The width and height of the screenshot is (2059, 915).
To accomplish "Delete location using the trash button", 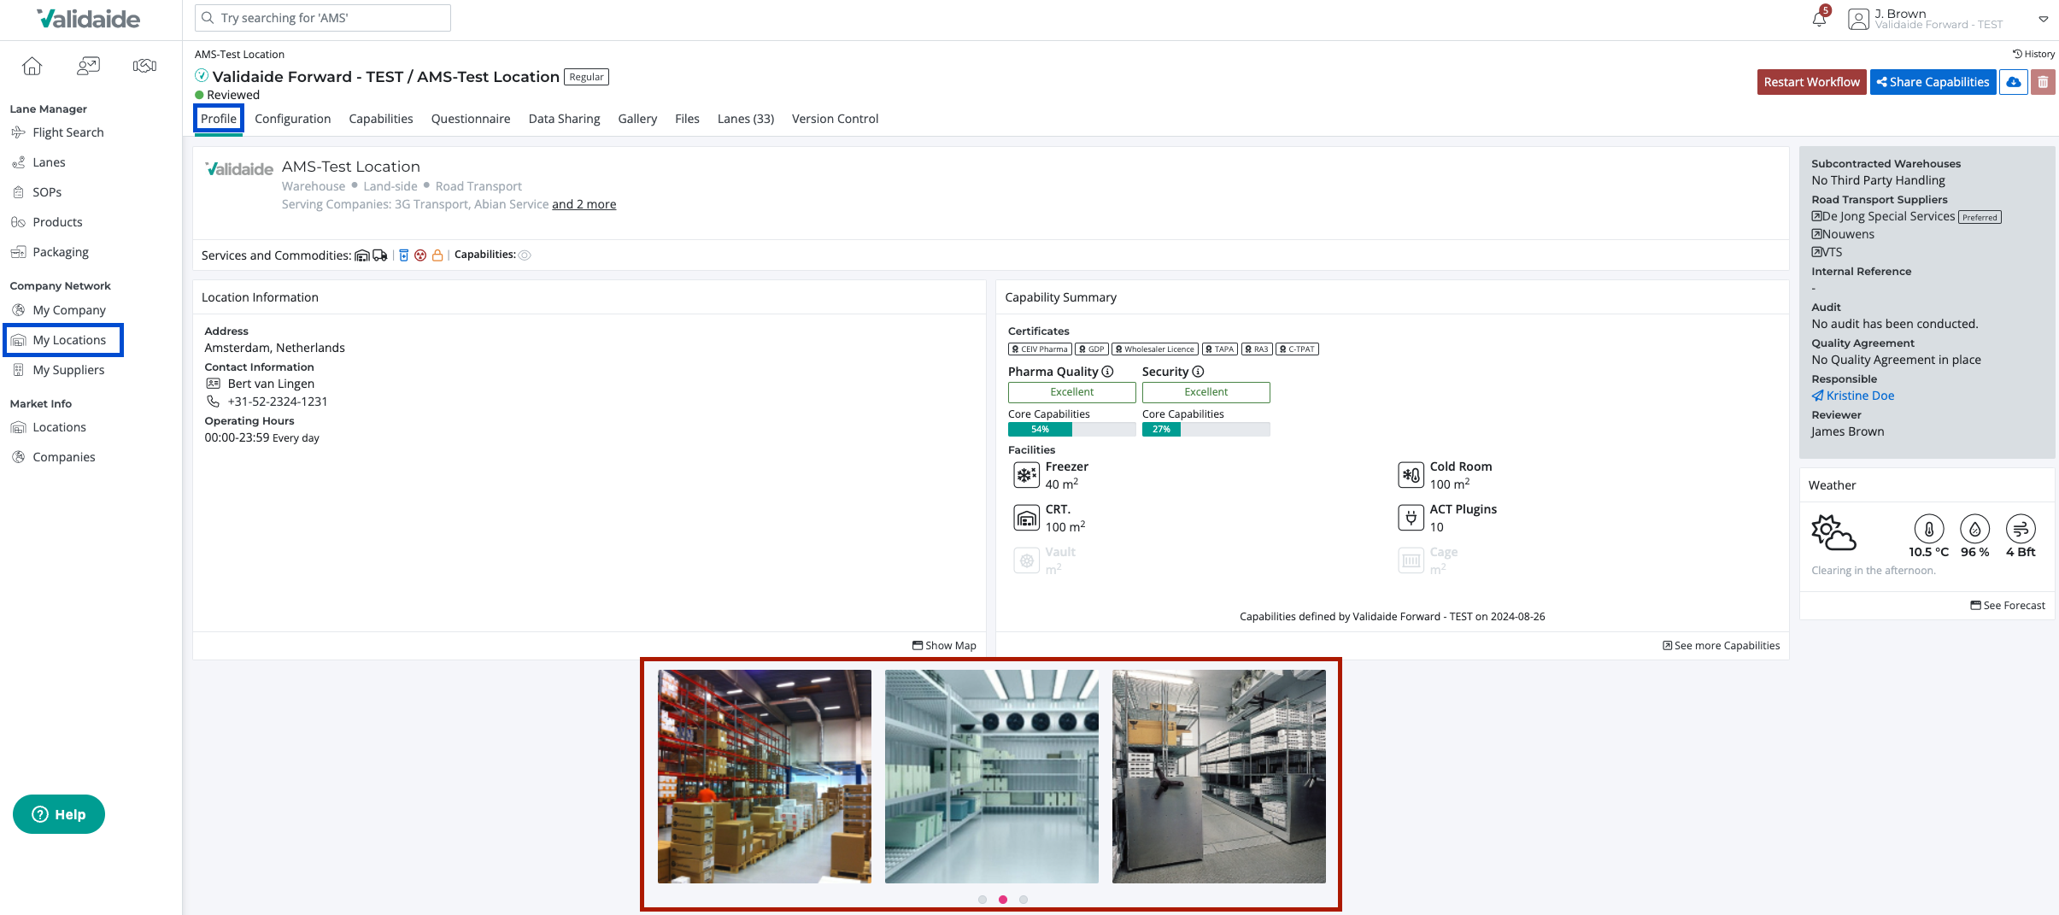I will click(x=2043, y=82).
